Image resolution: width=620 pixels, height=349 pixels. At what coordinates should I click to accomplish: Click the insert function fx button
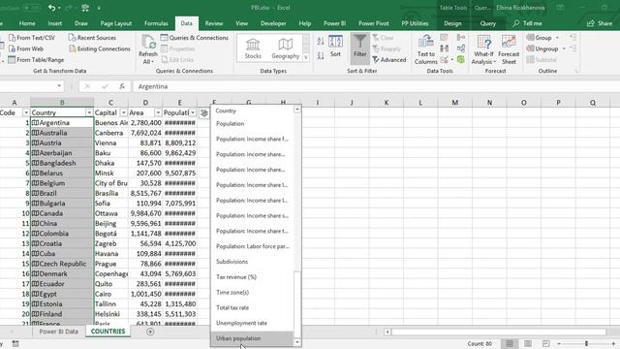(x=122, y=86)
